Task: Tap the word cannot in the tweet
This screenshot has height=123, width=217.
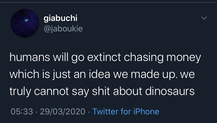Action: pyautogui.click(x=51, y=92)
